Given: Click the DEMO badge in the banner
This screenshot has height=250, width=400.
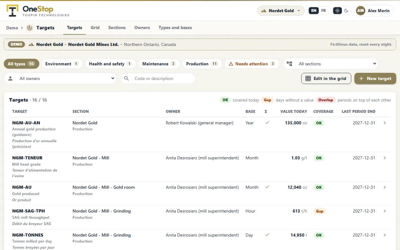Looking at the screenshot, I should point(16,44).
